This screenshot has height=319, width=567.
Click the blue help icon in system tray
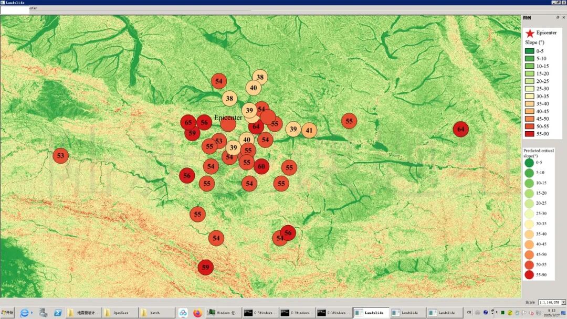click(486, 313)
